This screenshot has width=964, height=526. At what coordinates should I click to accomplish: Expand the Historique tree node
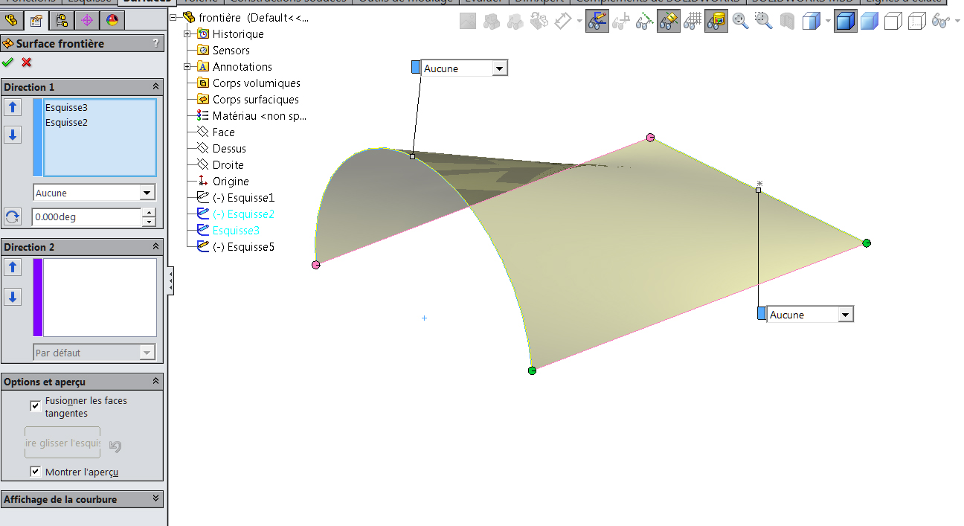187,34
